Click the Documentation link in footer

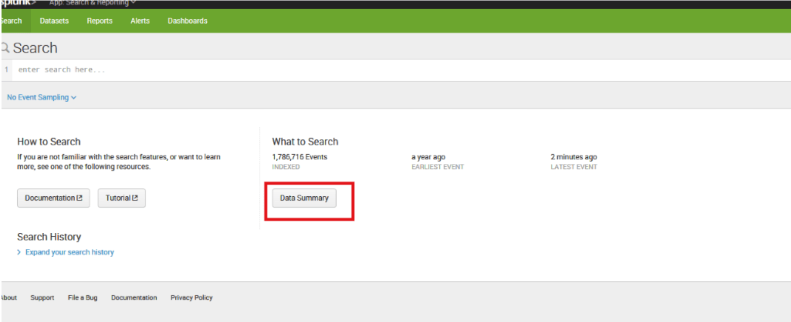(x=134, y=298)
